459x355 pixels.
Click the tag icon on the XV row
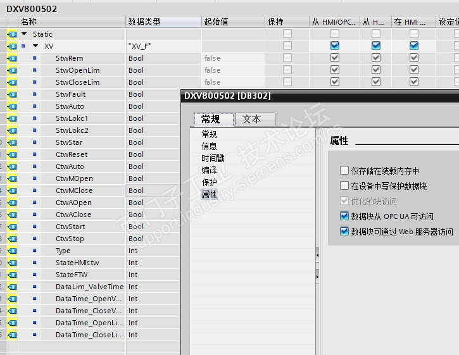point(12,46)
